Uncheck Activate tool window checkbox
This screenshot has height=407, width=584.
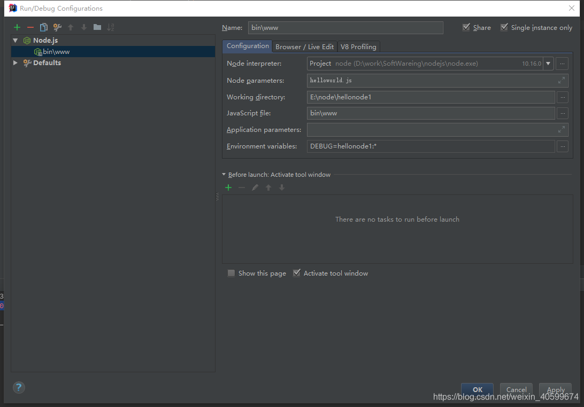pos(296,273)
